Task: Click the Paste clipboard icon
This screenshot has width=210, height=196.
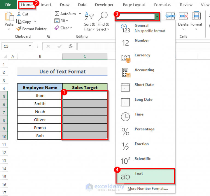Action: 9,16
